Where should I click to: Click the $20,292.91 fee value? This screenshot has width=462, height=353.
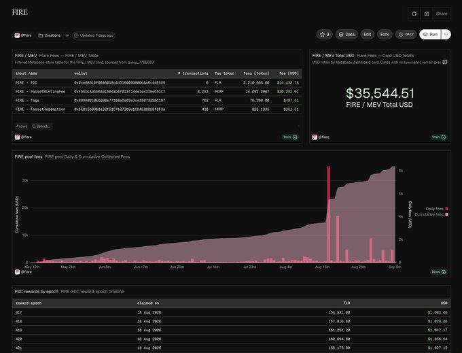pyautogui.click(x=287, y=92)
